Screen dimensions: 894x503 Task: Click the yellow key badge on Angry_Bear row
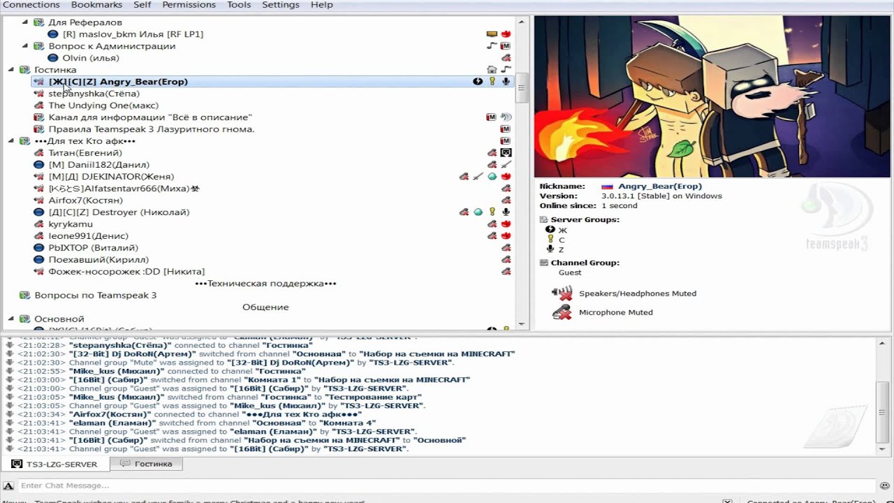492,82
